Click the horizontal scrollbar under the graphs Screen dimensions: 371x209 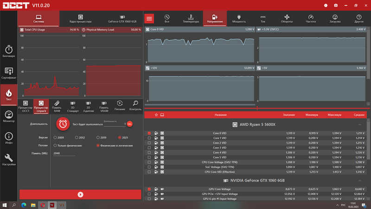(200, 104)
